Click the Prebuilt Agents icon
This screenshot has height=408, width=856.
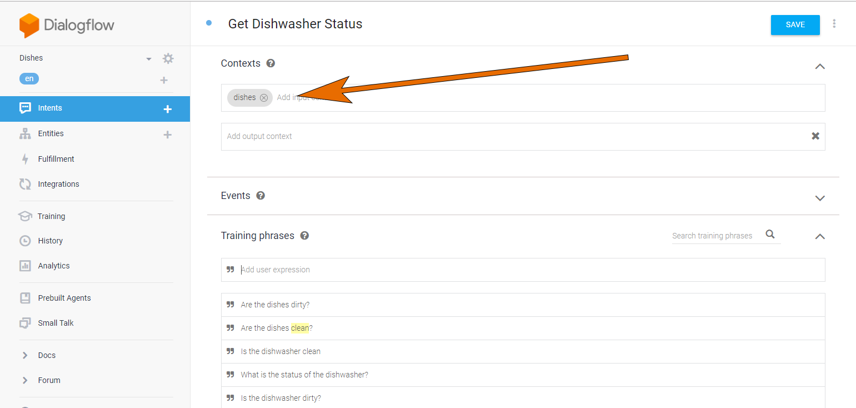(25, 298)
